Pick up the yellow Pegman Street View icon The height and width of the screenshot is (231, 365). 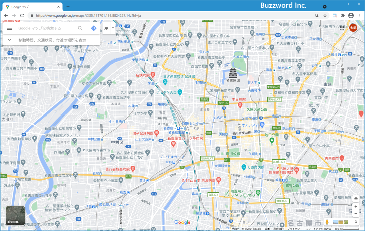pos(327,222)
